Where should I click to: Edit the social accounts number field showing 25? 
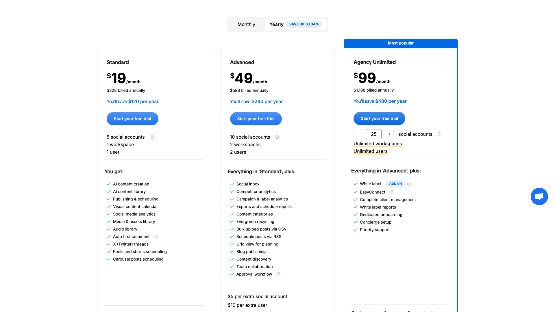coord(373,134)
